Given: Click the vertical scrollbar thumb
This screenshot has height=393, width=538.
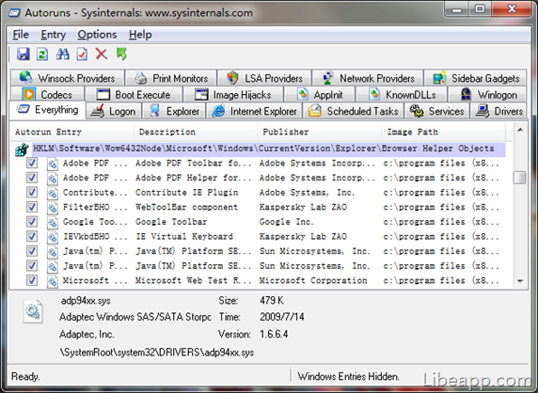Looking at the screenshot, I should pyautogui.click(x=520, y=178).
